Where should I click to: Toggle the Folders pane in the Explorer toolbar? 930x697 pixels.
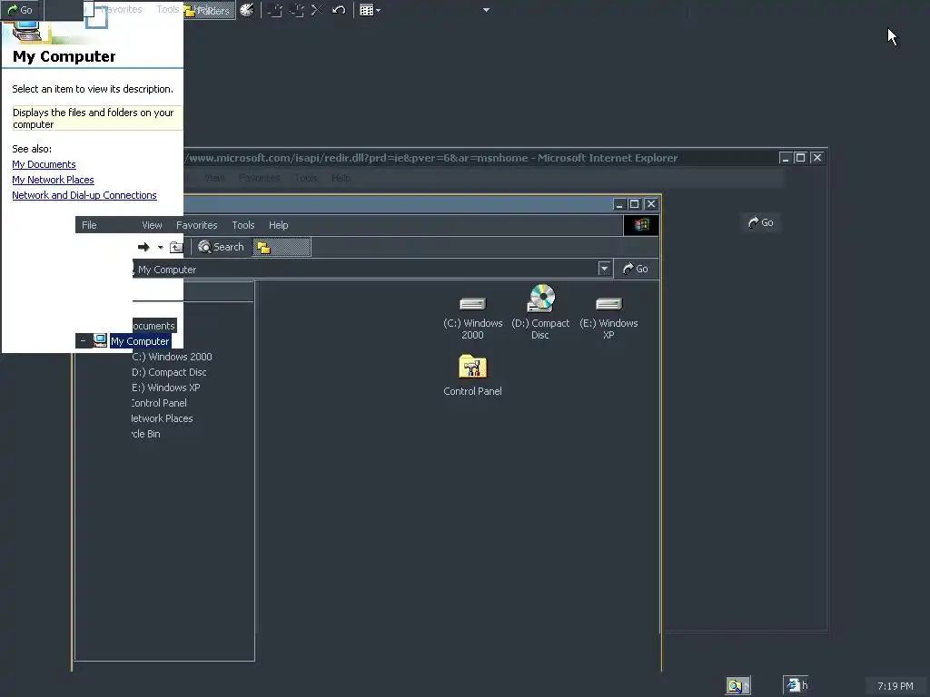click(x=282, y=247)
